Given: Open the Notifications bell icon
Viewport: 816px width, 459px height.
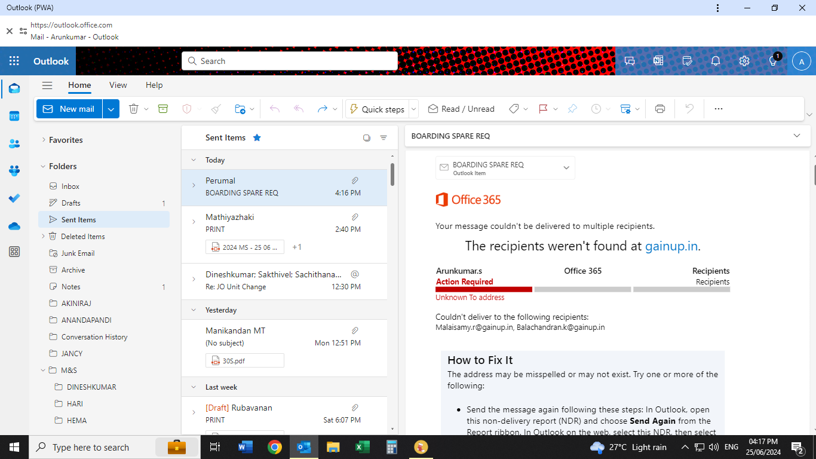Looking at the screenshot, I should tap(716, 61).
